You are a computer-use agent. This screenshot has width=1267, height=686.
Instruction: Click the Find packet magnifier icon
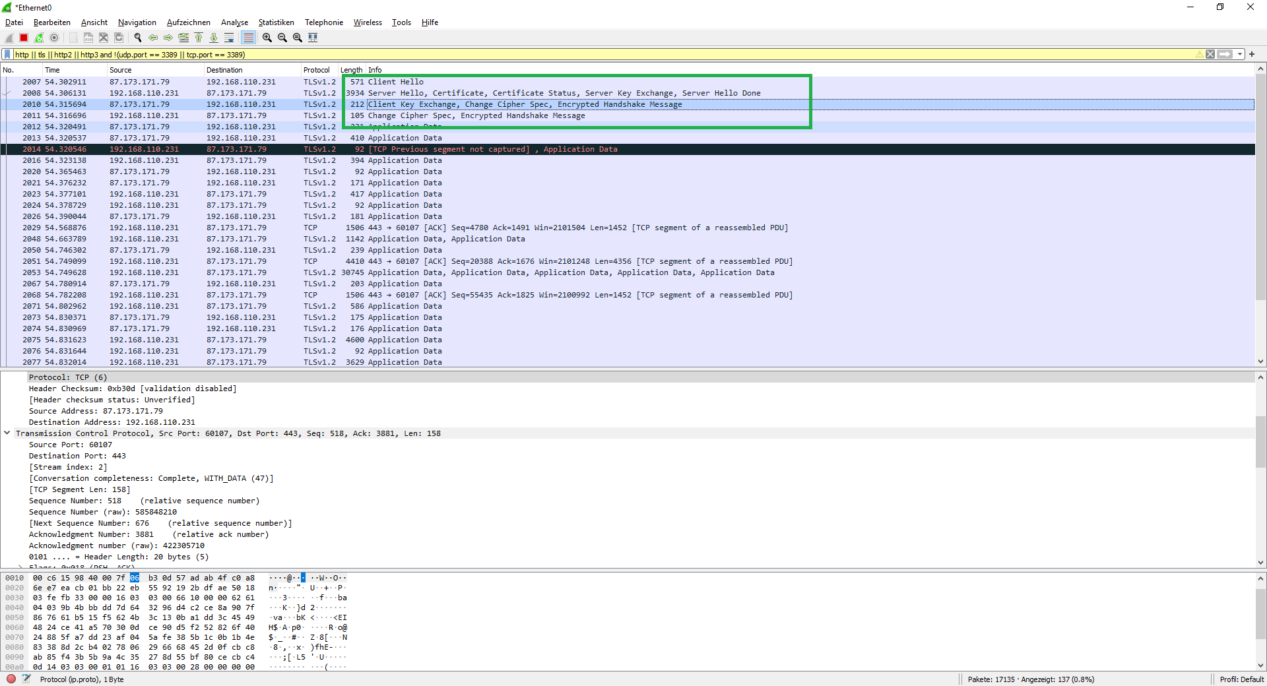[137, 38]
